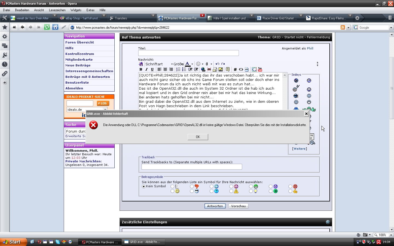The height and width of the screenshot is (246, 394).
Task: Open the Google search engine dropdown
Action: pyautogui.click(x=391, y=28)
